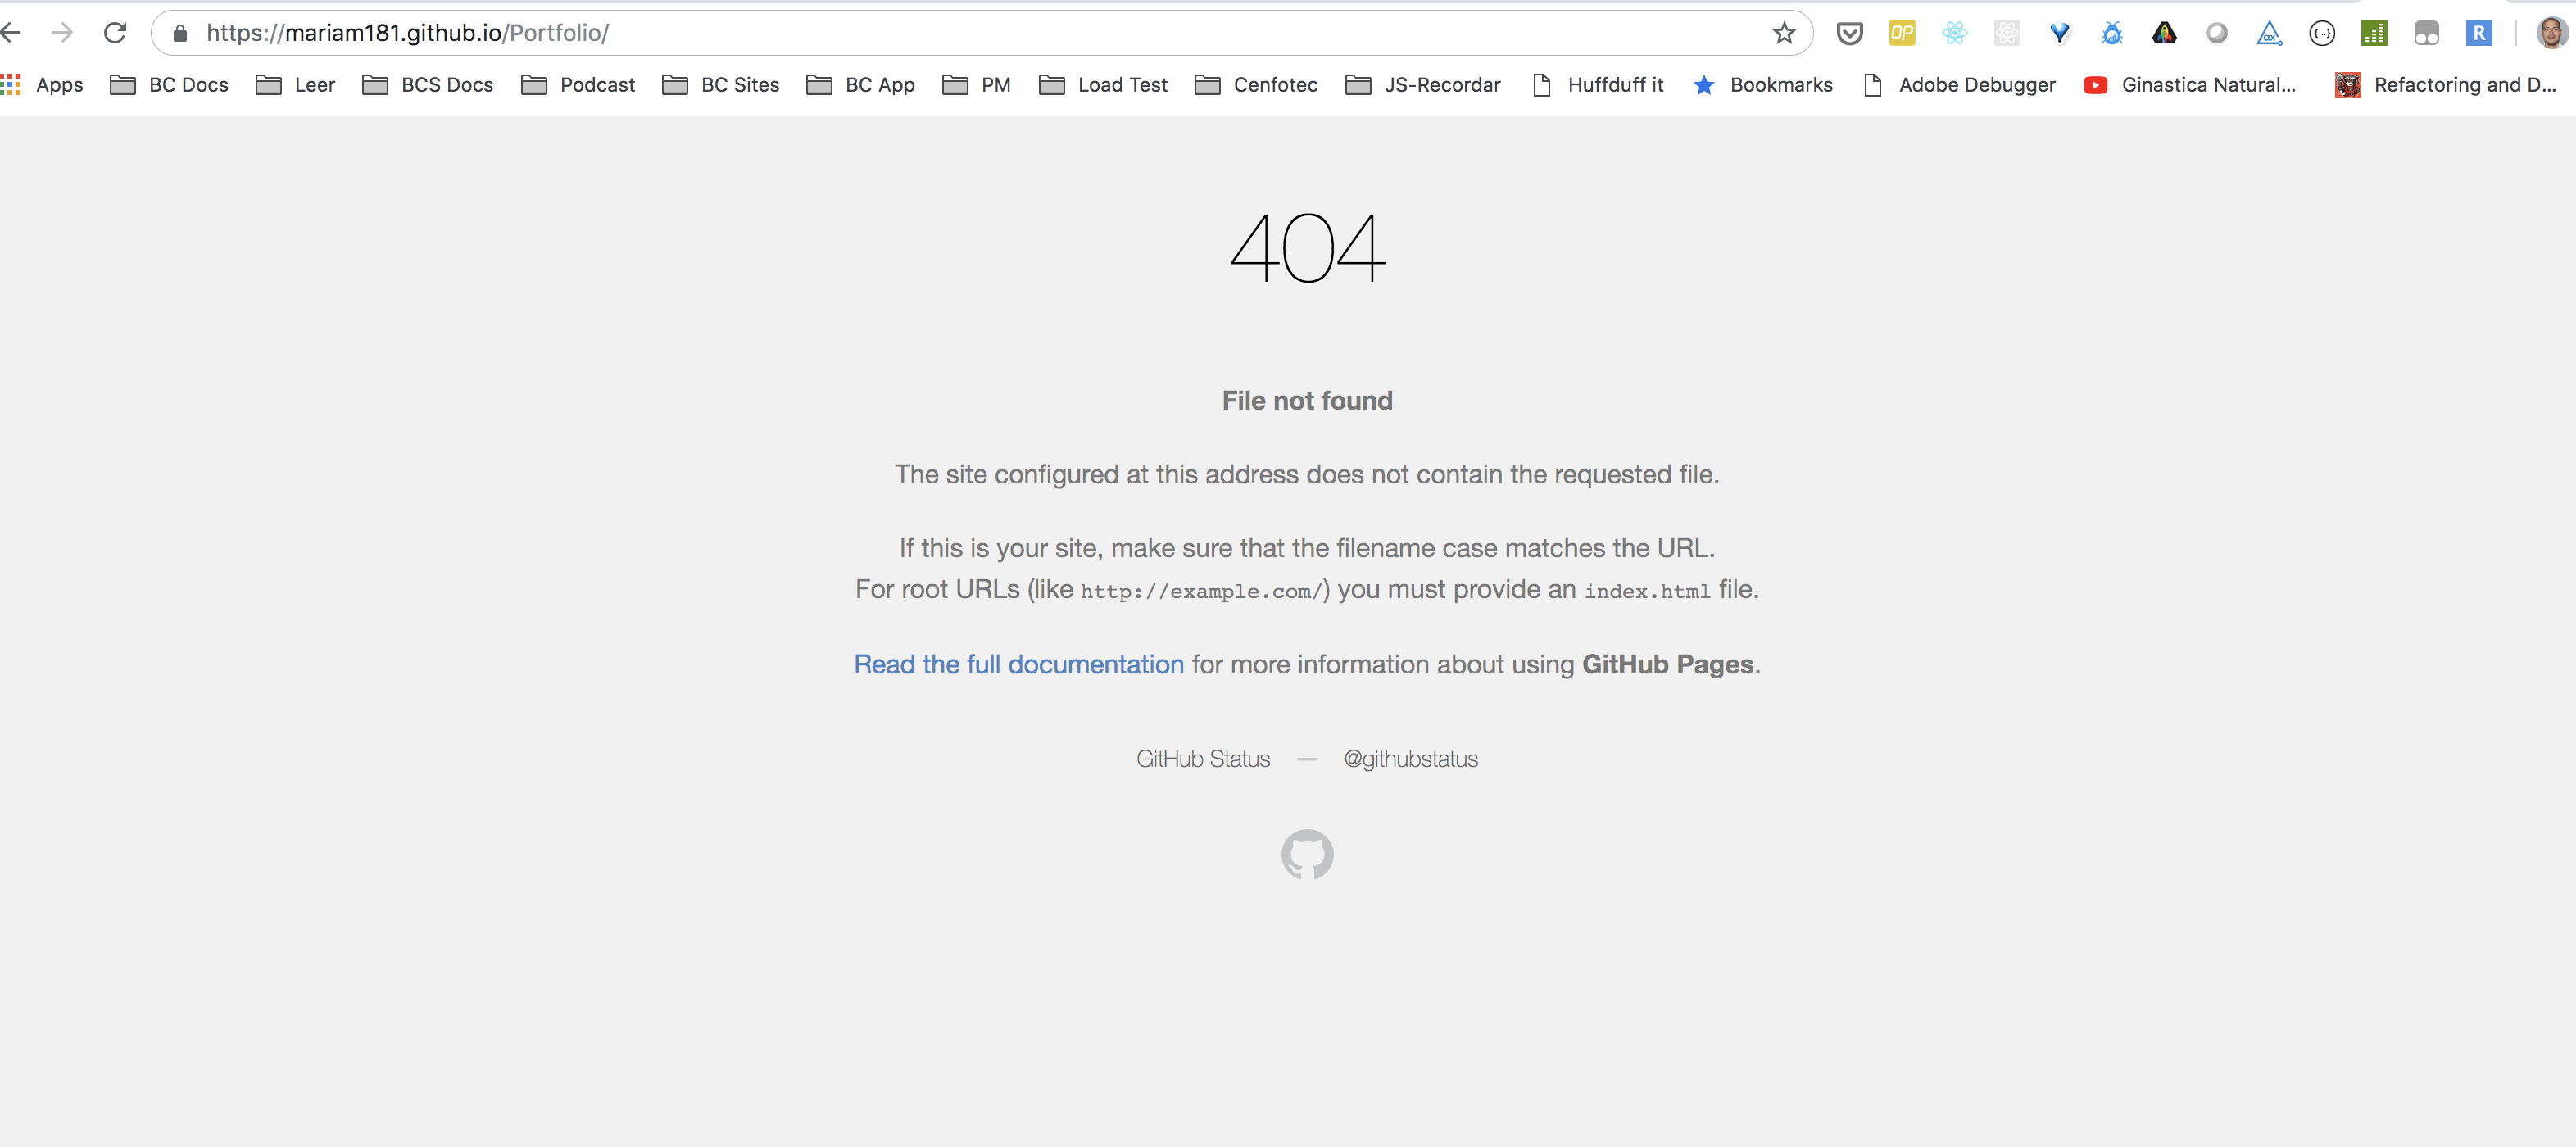2576x1147 pixels.
Task: Open the yellow OP extension
Action: pos(1901,33)
